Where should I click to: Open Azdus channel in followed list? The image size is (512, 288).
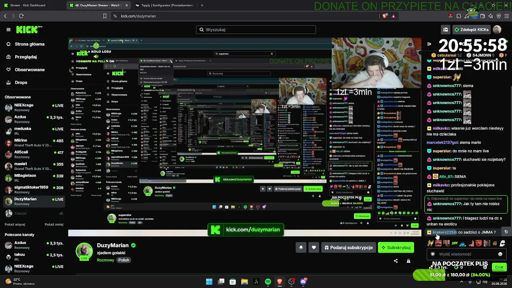(34, 119)
